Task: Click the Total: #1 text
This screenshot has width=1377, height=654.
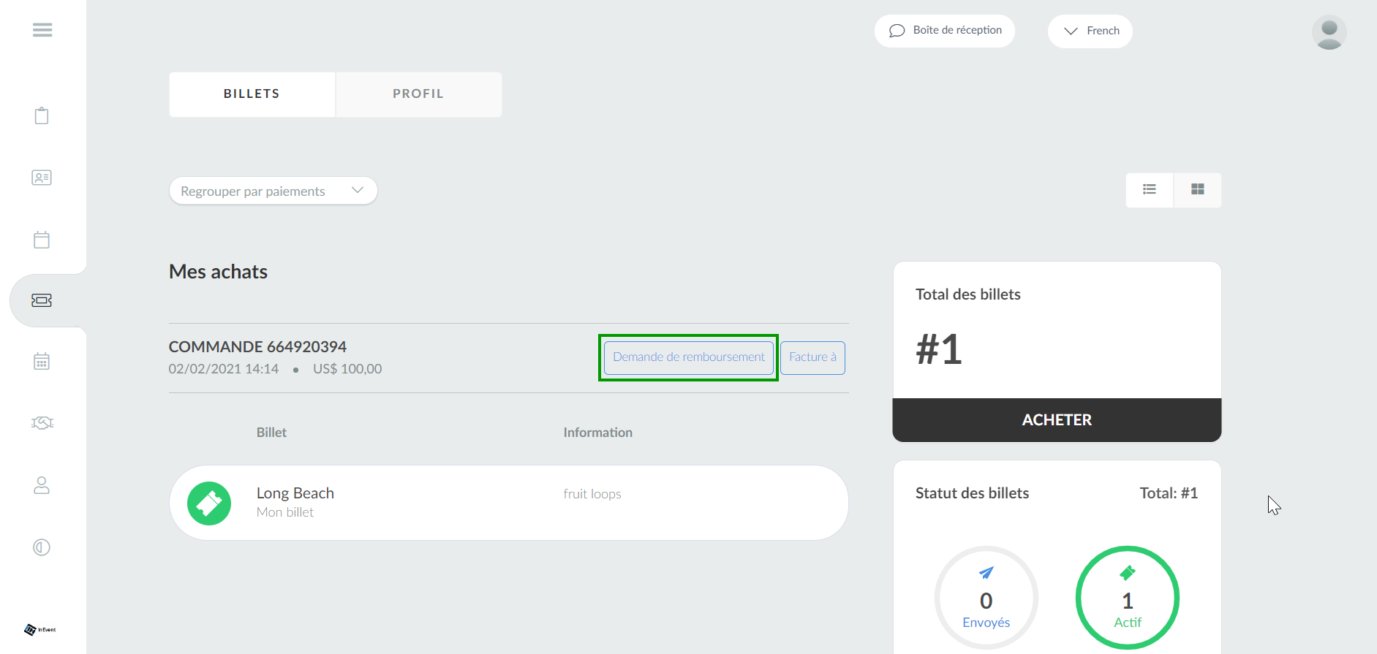Action: (1169, 493)
